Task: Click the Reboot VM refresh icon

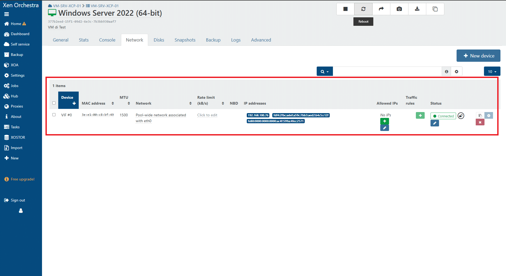Action: (363, 9)
